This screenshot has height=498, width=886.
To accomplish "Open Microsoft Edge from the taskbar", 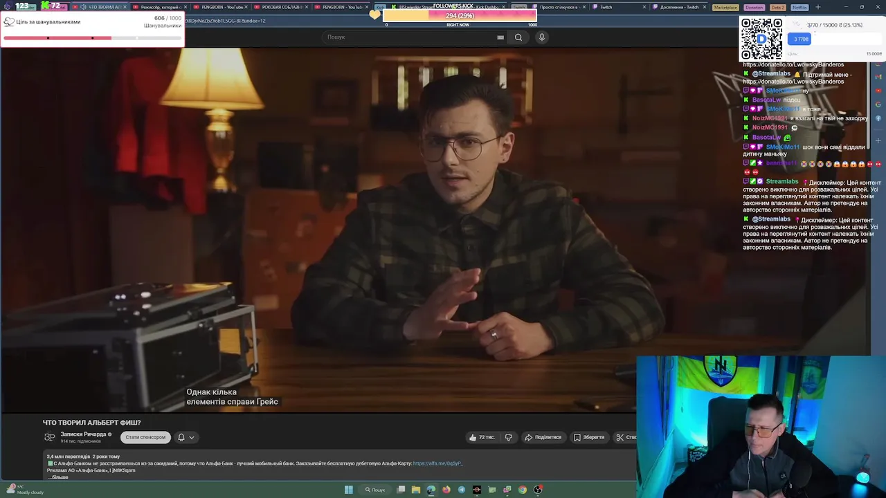I will click(431, 490).
